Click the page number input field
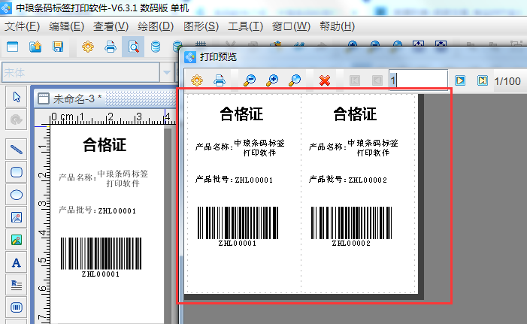 [x=418, y=80]
